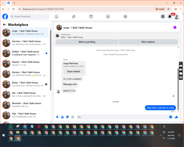Open WhatsApp from the taskbar
Image resolution: width=184 pixels, height=147 pixels.
pos(11,126)
